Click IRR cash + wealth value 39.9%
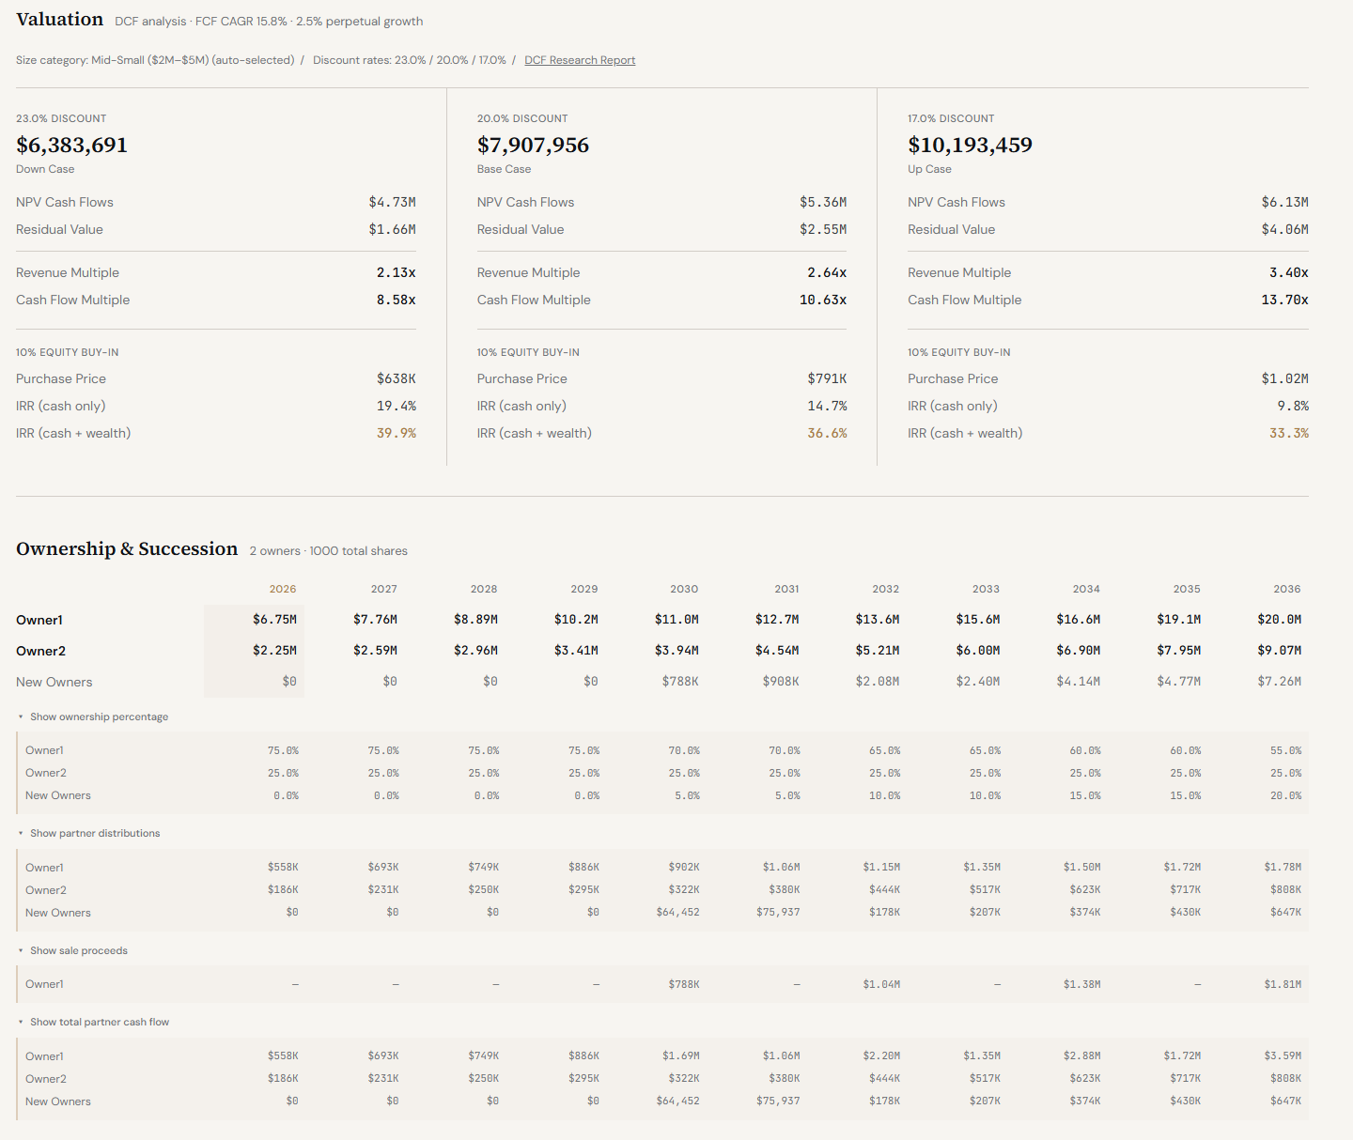The height and width of the screenshot is (1140, 1353). 396,433
